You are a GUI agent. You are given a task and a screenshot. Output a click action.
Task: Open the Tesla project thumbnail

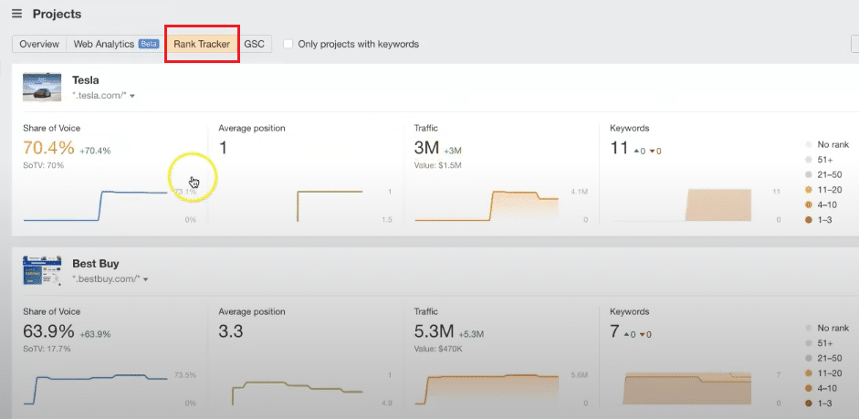point(42,87)
